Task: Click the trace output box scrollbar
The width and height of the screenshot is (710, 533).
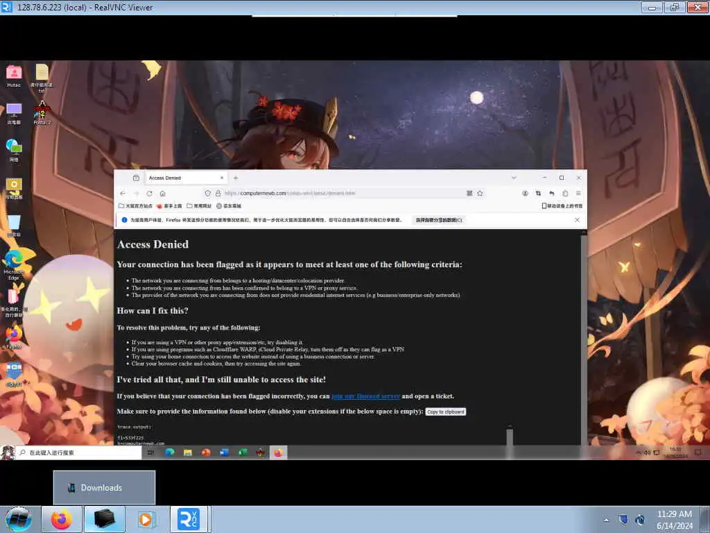Action: pos(510,435)
